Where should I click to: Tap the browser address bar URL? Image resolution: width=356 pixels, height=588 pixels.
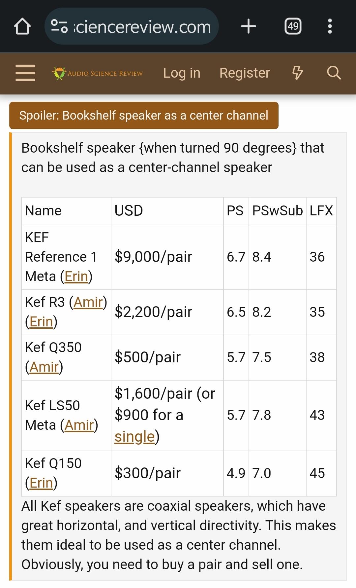(x=142, y=26)
